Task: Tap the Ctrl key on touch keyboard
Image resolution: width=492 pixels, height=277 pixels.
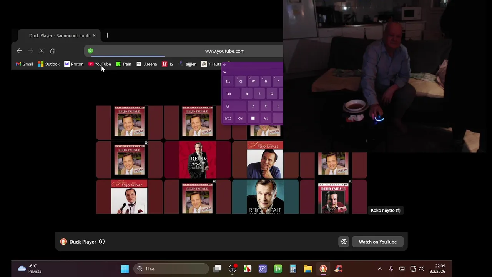Action: coord(241,118)
